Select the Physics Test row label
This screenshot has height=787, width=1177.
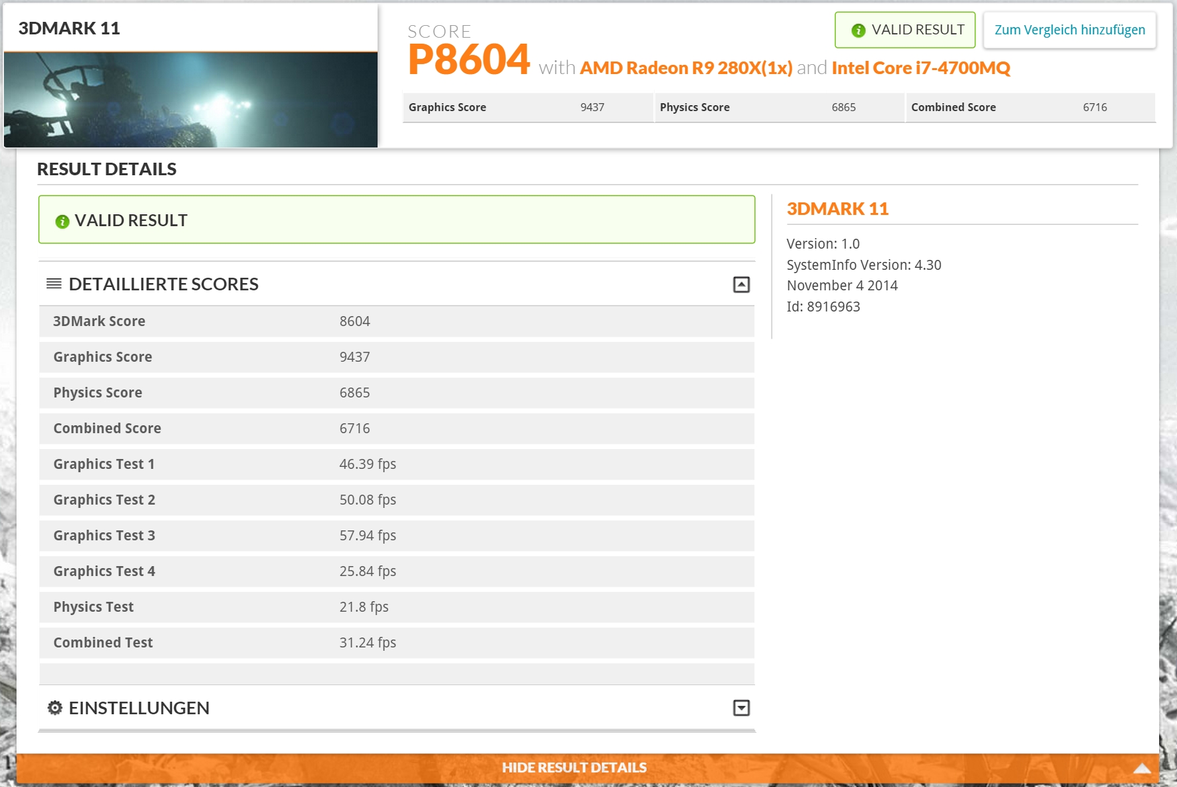tap(93, 606)
